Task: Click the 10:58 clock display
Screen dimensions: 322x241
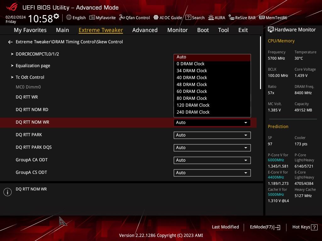Action: (x=41, y=19)
